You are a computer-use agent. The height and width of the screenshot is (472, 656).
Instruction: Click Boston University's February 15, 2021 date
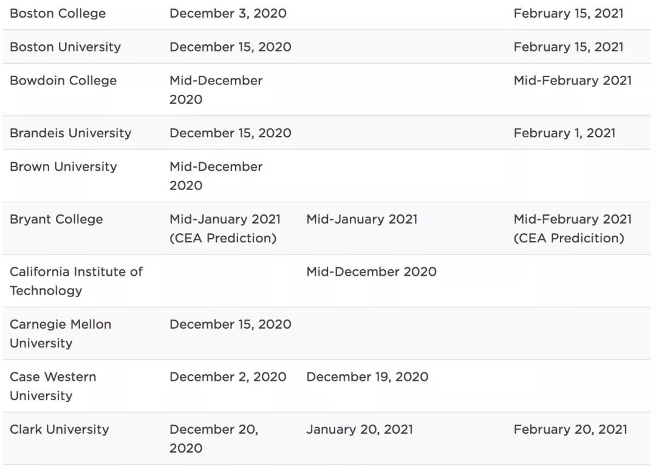click(x=568, y=47)
